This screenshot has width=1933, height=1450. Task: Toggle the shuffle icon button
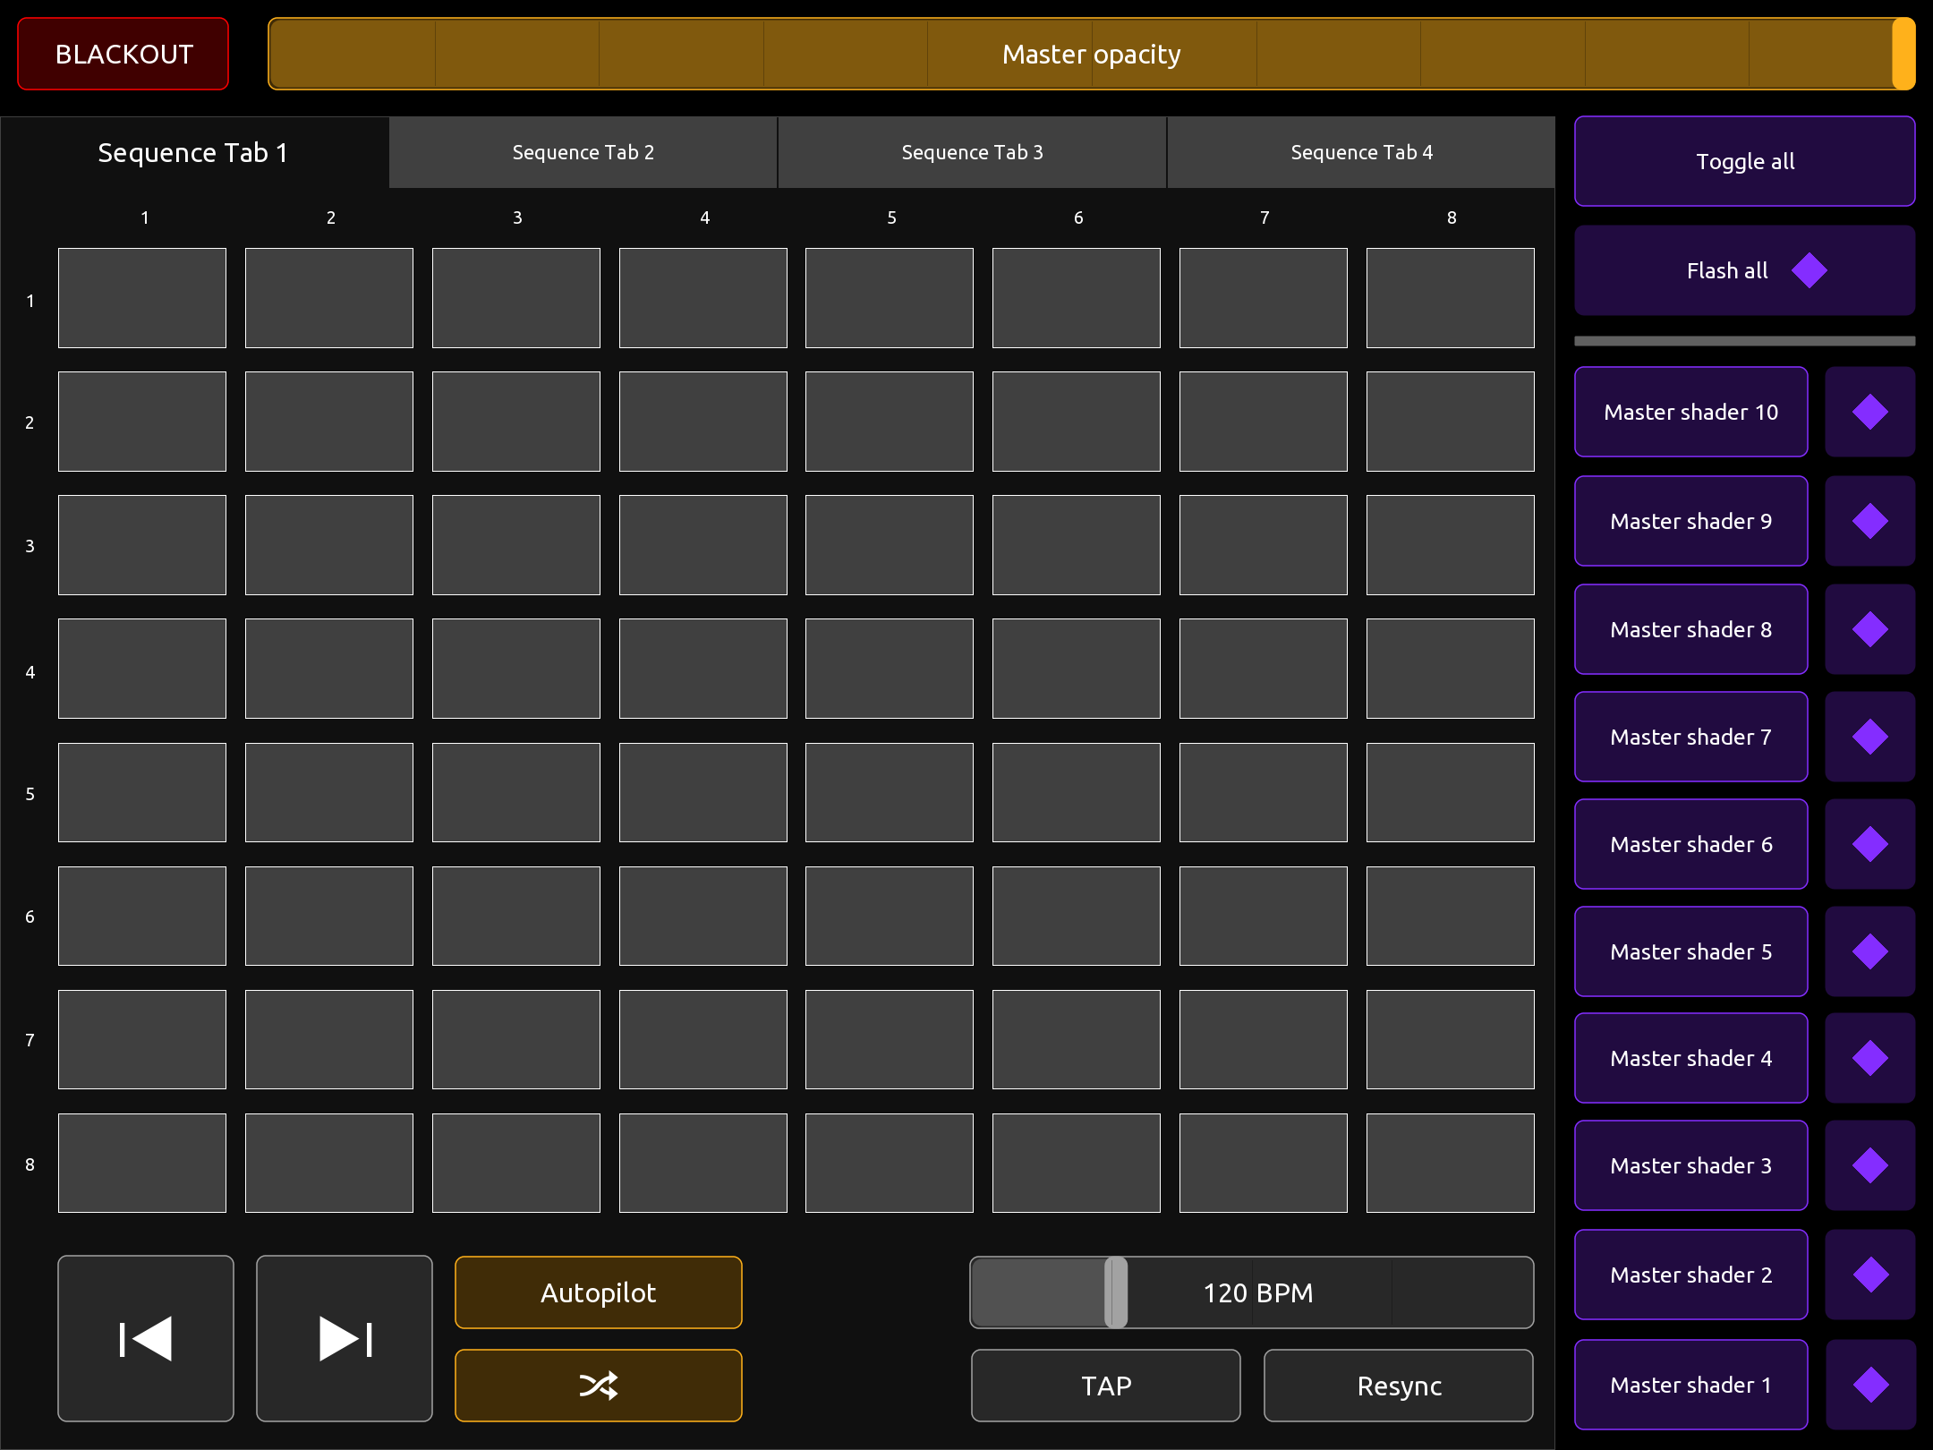coord(598,1386)
